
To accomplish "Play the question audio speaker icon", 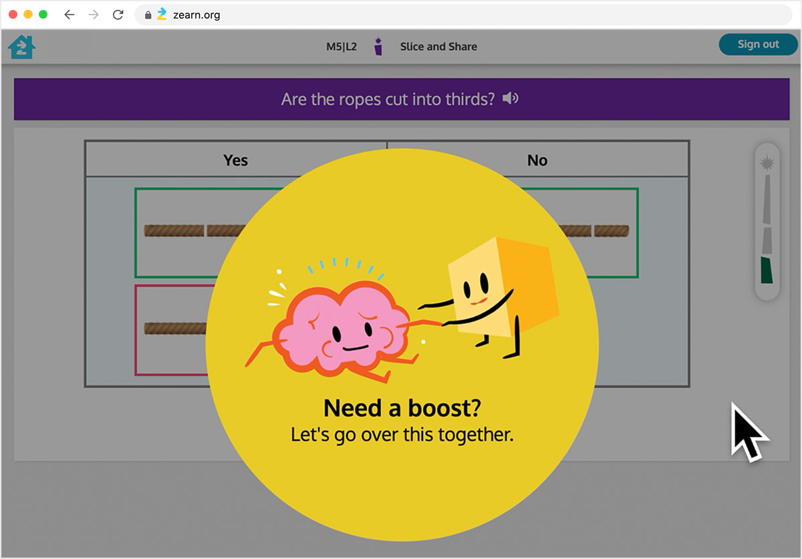I will (x=511, y=99).
